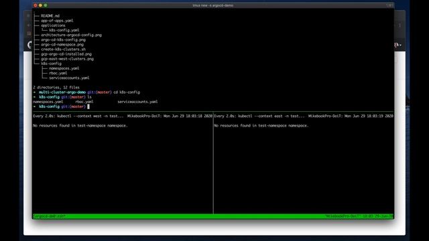Click serviceaccounts.yaml in the ls output

point(137,102)
